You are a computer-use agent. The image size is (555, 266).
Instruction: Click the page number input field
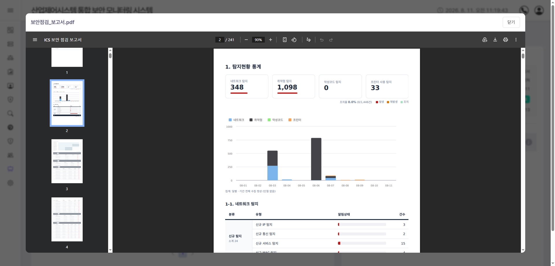[220, 40]
